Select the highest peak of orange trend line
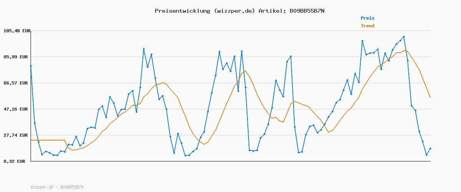The width and height of the screenshot is (461, 192). pyautogui.click(x=404, y=51)
